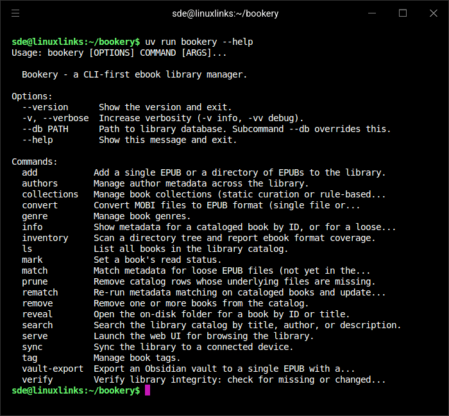Viewport: 449px width, 416px height.
Task: Click the 'collections' command name
Action: (x=50, y=195)
